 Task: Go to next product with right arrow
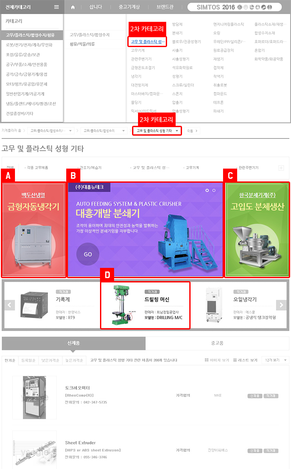tap(281, 305)
